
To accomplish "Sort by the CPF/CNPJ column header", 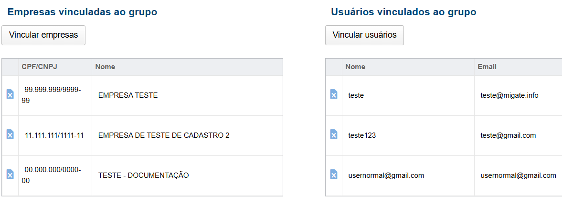I will click(40, 67).
